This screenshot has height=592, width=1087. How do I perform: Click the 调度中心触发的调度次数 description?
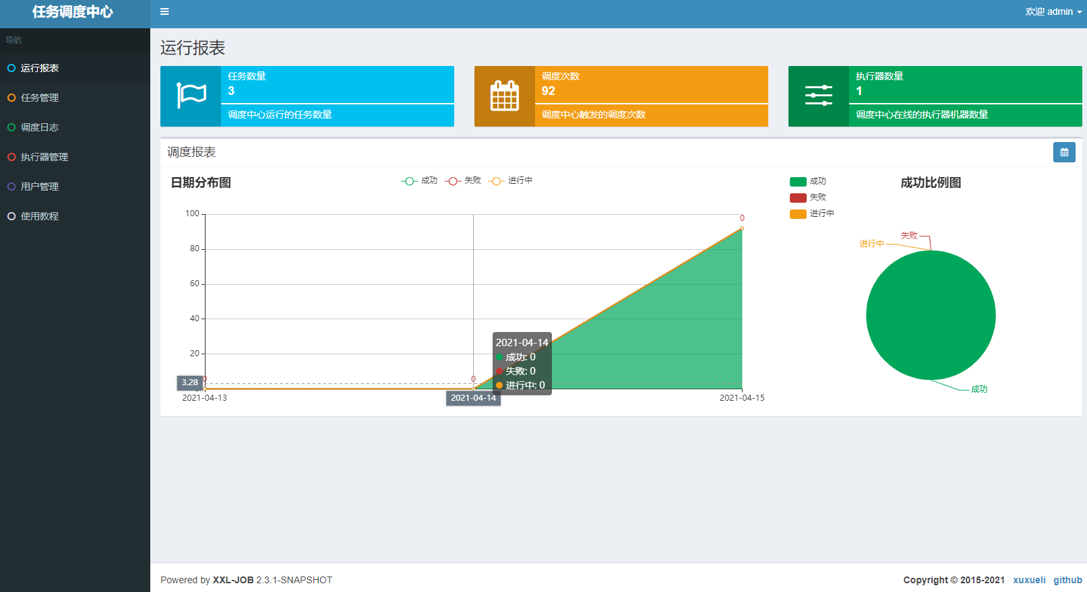(594, 114)
